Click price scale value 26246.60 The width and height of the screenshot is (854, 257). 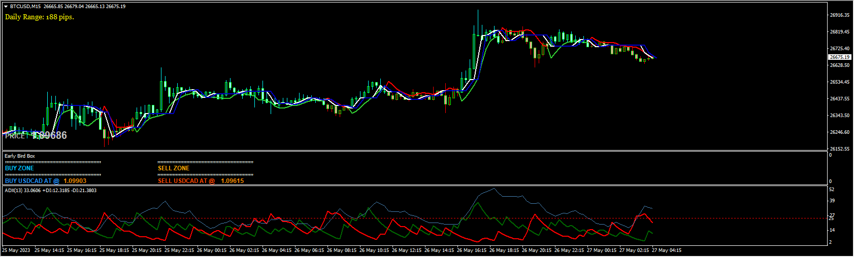click(x=840, y=132)
